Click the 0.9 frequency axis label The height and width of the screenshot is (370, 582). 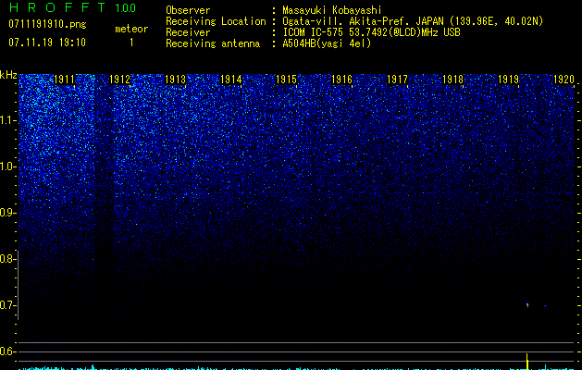coord(7,213)
